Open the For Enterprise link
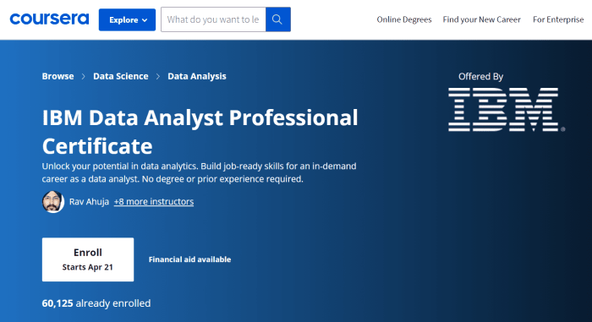 tap(558, 19)
